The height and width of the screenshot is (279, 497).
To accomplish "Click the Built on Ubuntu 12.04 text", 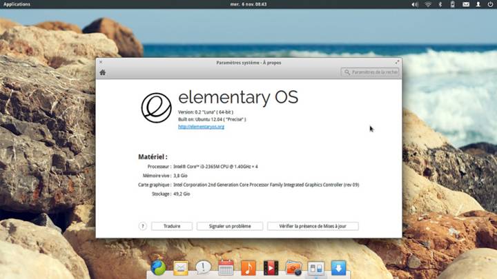I will point(212,119).
